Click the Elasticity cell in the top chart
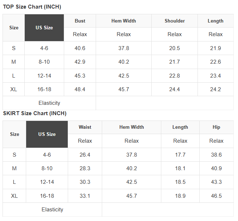Image resolution: width=238 pixels, height=221 pixels. tap(49, 103)
